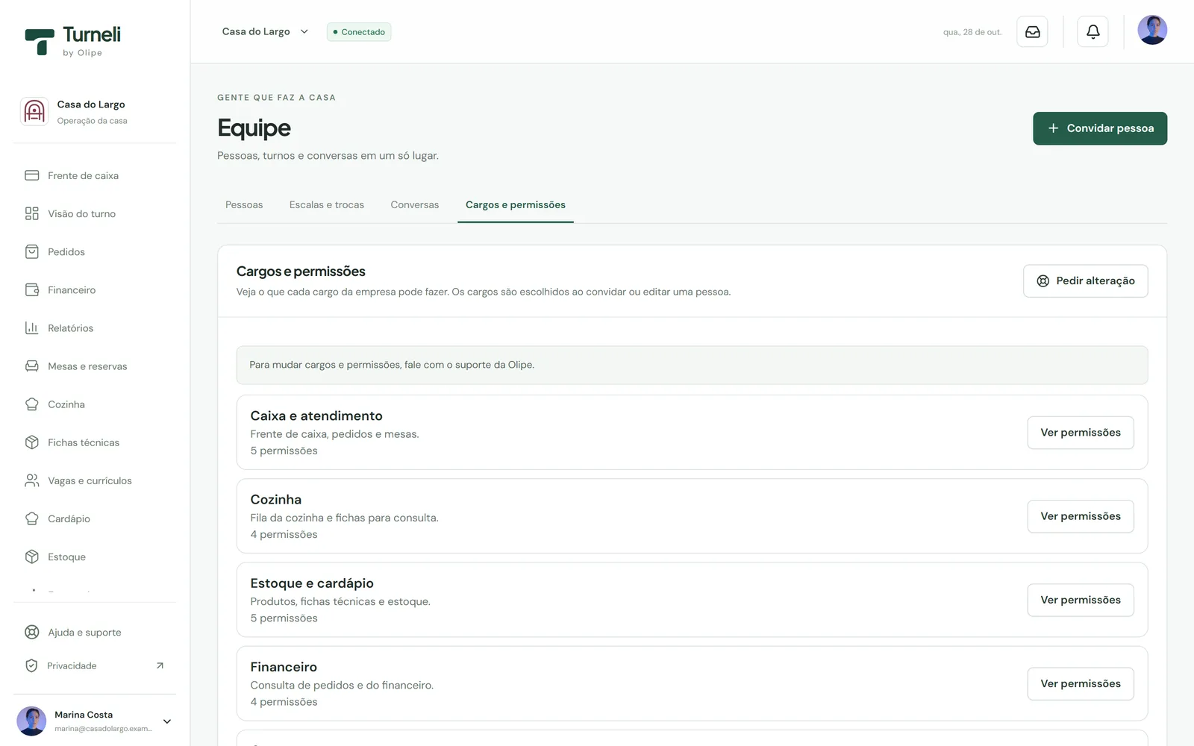Click the Conectado status badge

pos(359,32)
